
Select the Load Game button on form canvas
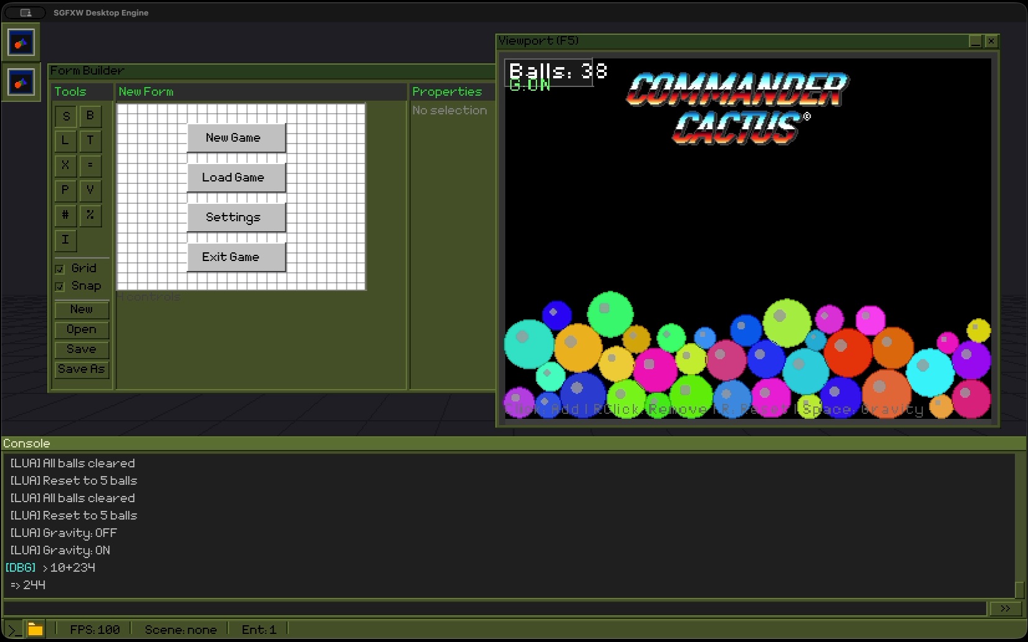point(236,177)
